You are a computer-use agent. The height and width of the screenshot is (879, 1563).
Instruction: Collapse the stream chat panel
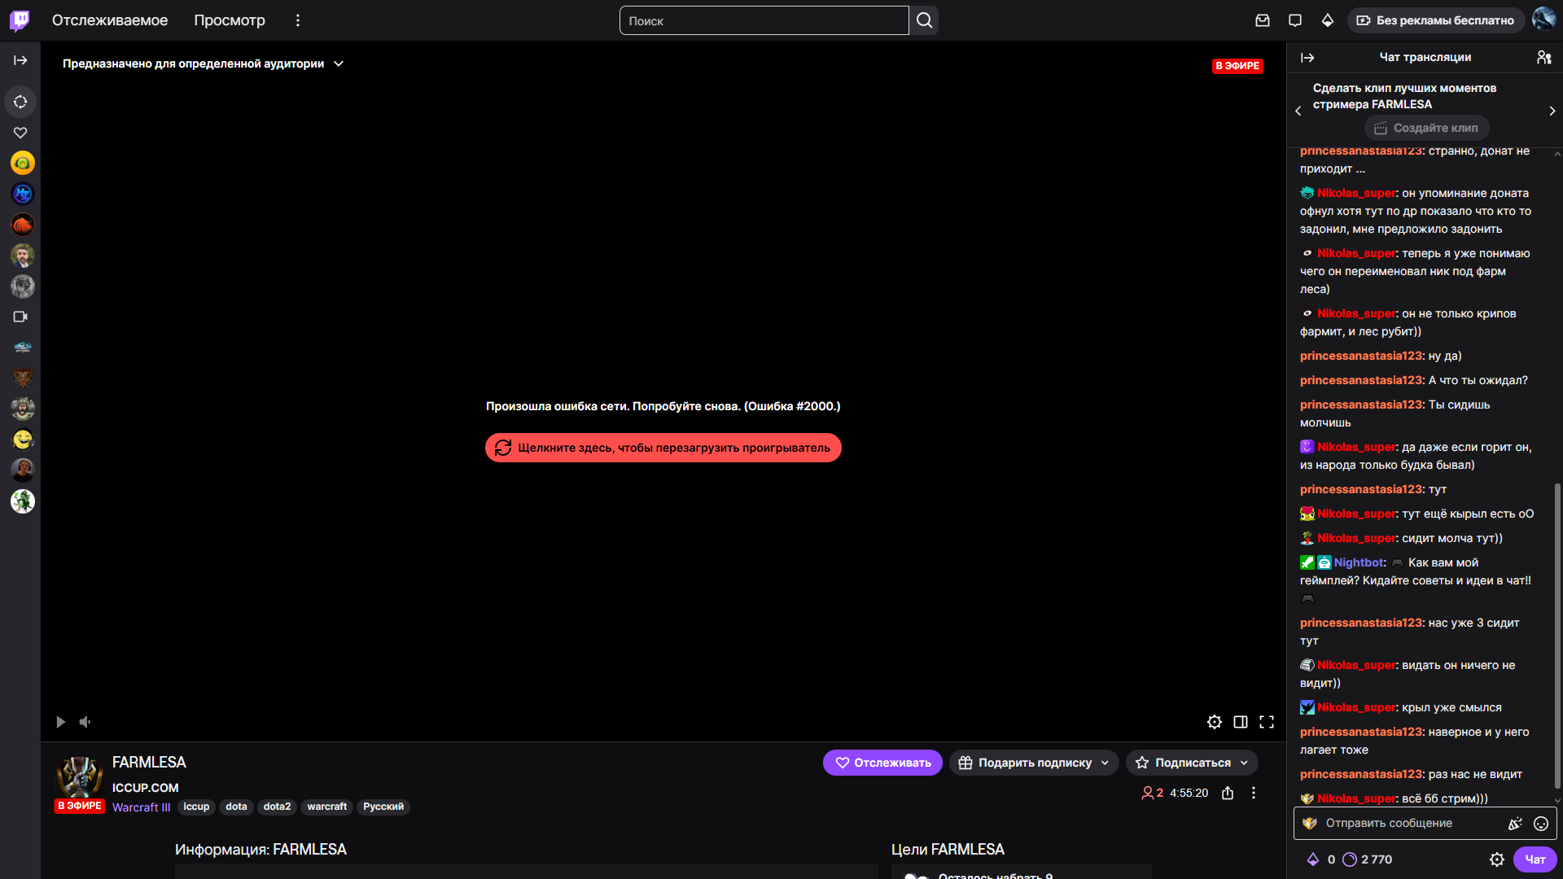(x=1307, y=57)
